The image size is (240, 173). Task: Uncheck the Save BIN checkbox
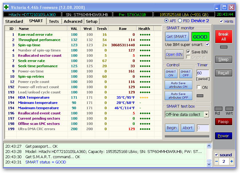tap(188, 52)
